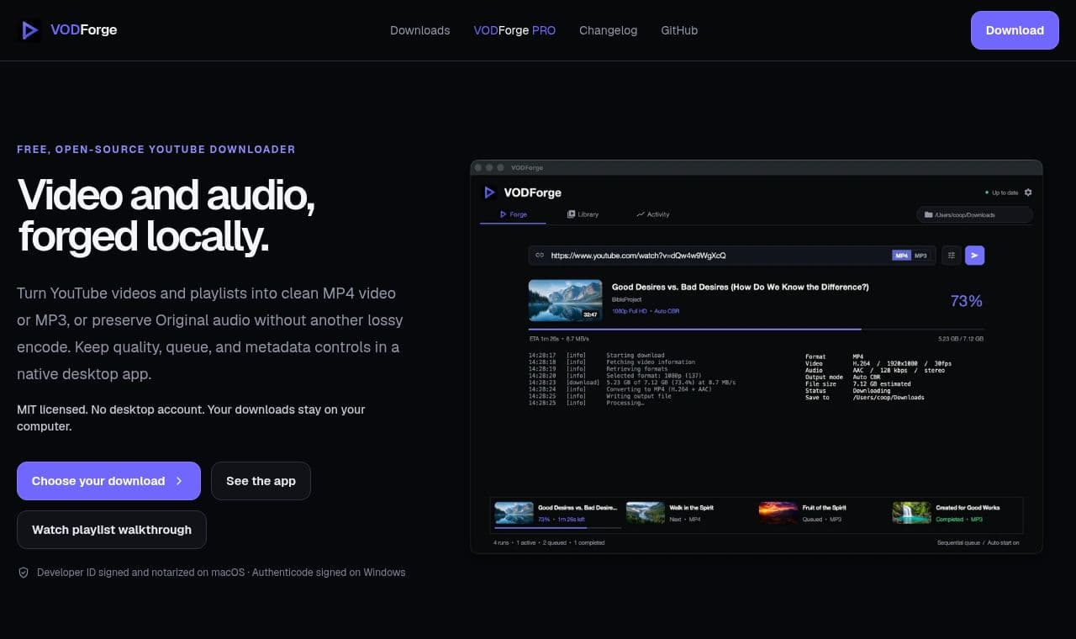Click "ETA 1m 26s" status text
The image size is (1076, 639).
pyautogui.click(x=545, y=339)
